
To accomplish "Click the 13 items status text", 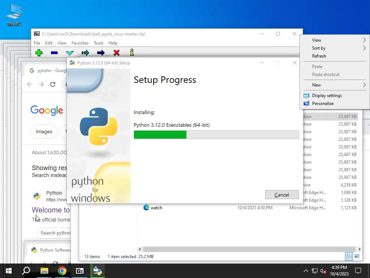I will point(92,257).
